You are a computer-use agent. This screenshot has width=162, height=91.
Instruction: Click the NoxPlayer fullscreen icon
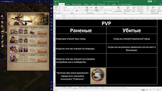[51, 5]
